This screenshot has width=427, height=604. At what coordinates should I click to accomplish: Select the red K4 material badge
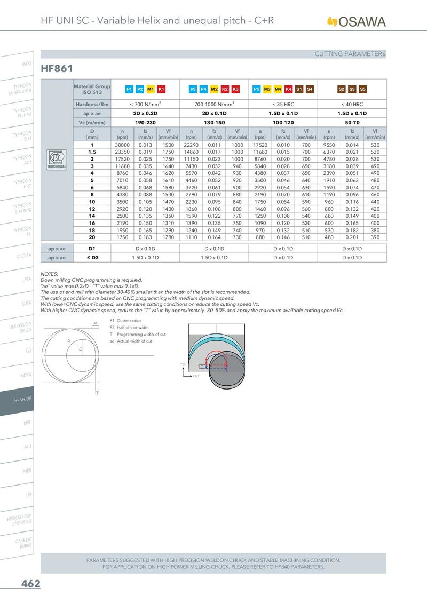click(288, 89)
